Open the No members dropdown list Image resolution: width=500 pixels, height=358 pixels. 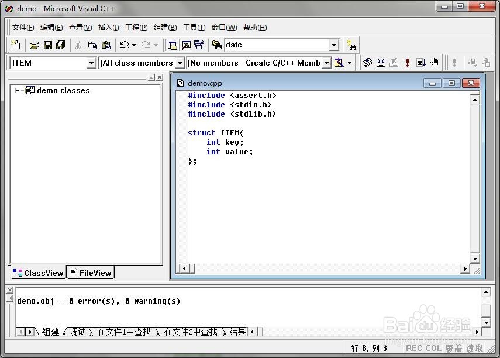pos(326,63)
